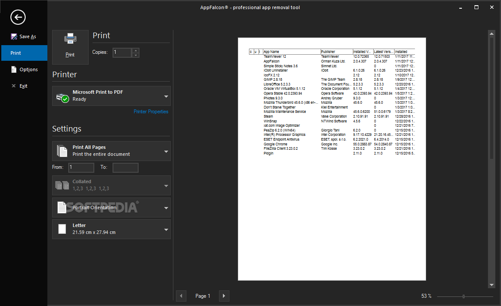
Task: Click the Pidgin row in preview
Action: click(332, 154)
